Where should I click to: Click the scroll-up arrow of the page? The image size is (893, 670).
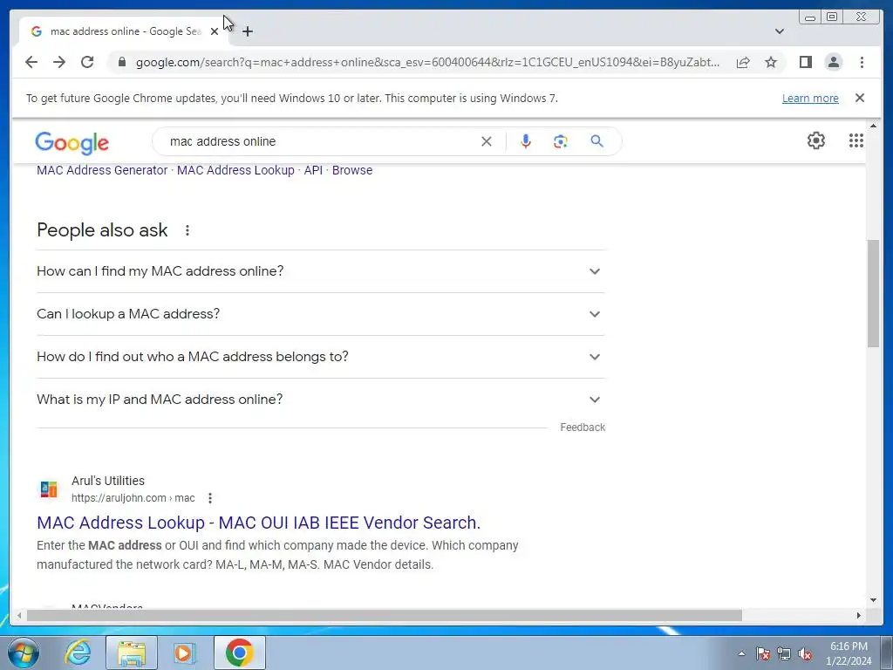(x=874, y=126)
